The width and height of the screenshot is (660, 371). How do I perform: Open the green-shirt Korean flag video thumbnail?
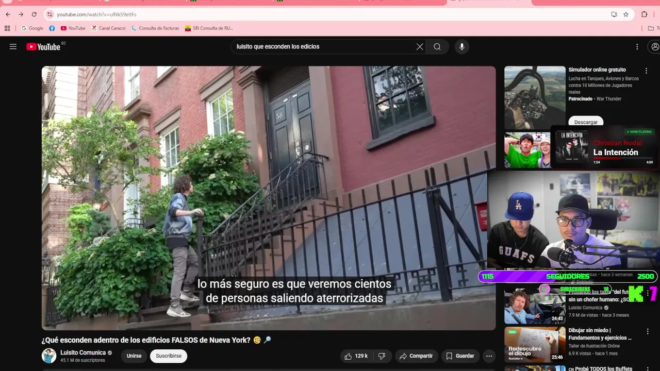click(x=527, y=150)
